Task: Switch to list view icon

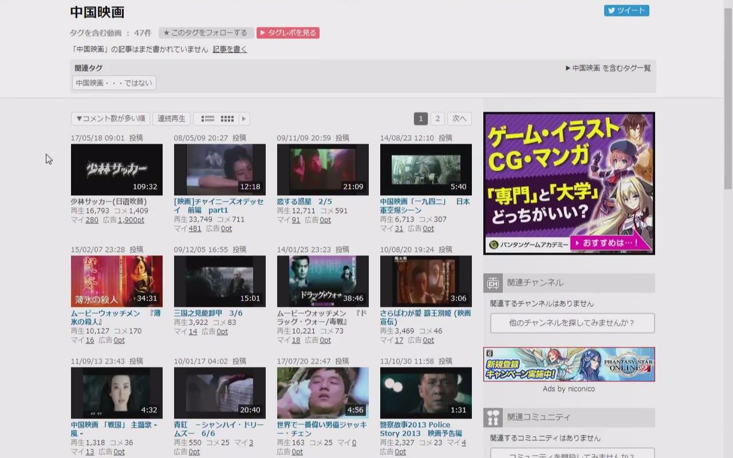Action: pyautogui.click(x=207, y=119)
